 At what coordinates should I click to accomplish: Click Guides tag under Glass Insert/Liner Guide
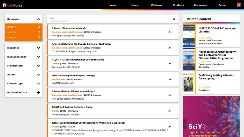55,63
